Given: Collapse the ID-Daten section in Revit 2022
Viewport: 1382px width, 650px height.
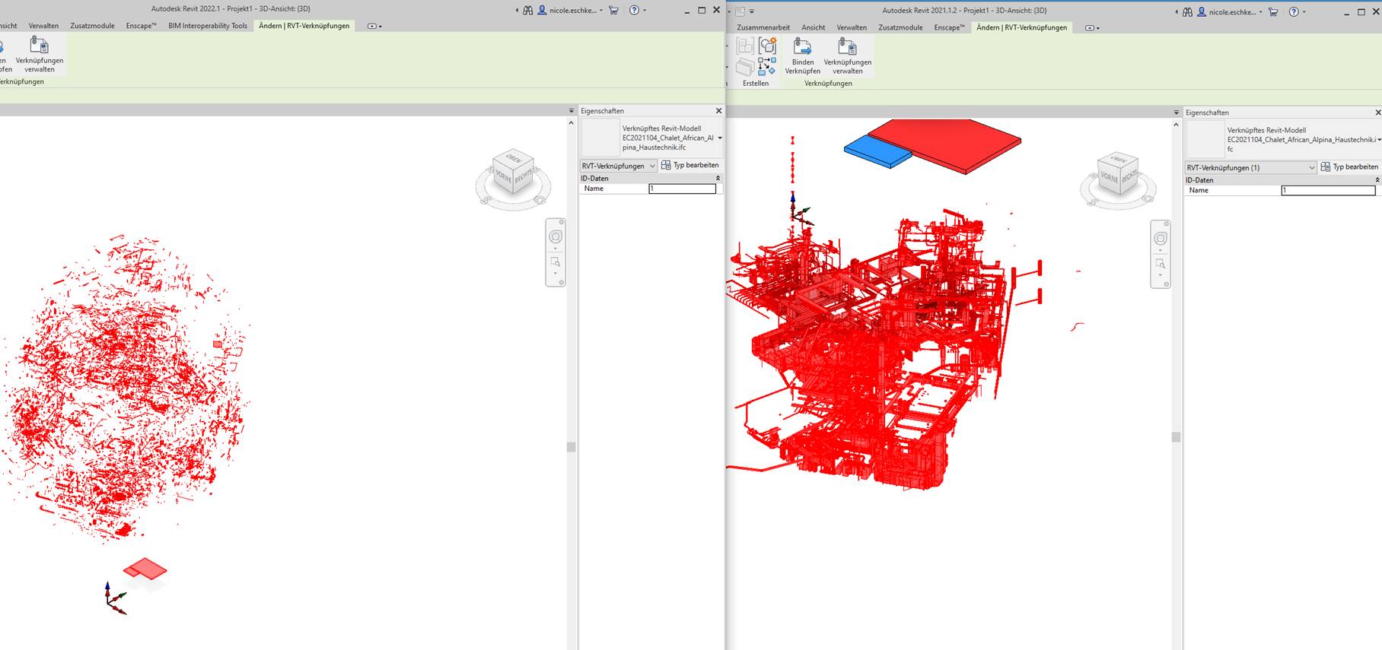Looking at the screenshot, I should 718,178.
